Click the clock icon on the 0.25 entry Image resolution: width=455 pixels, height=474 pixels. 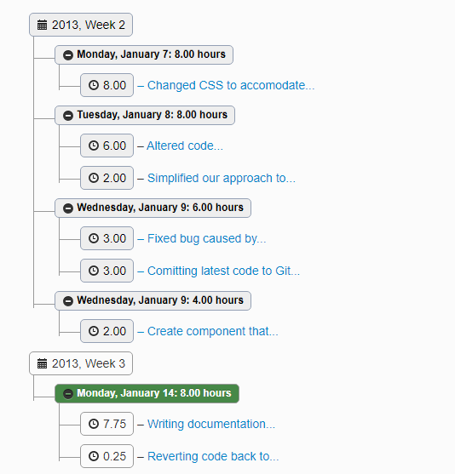click(x=94, y=456)
